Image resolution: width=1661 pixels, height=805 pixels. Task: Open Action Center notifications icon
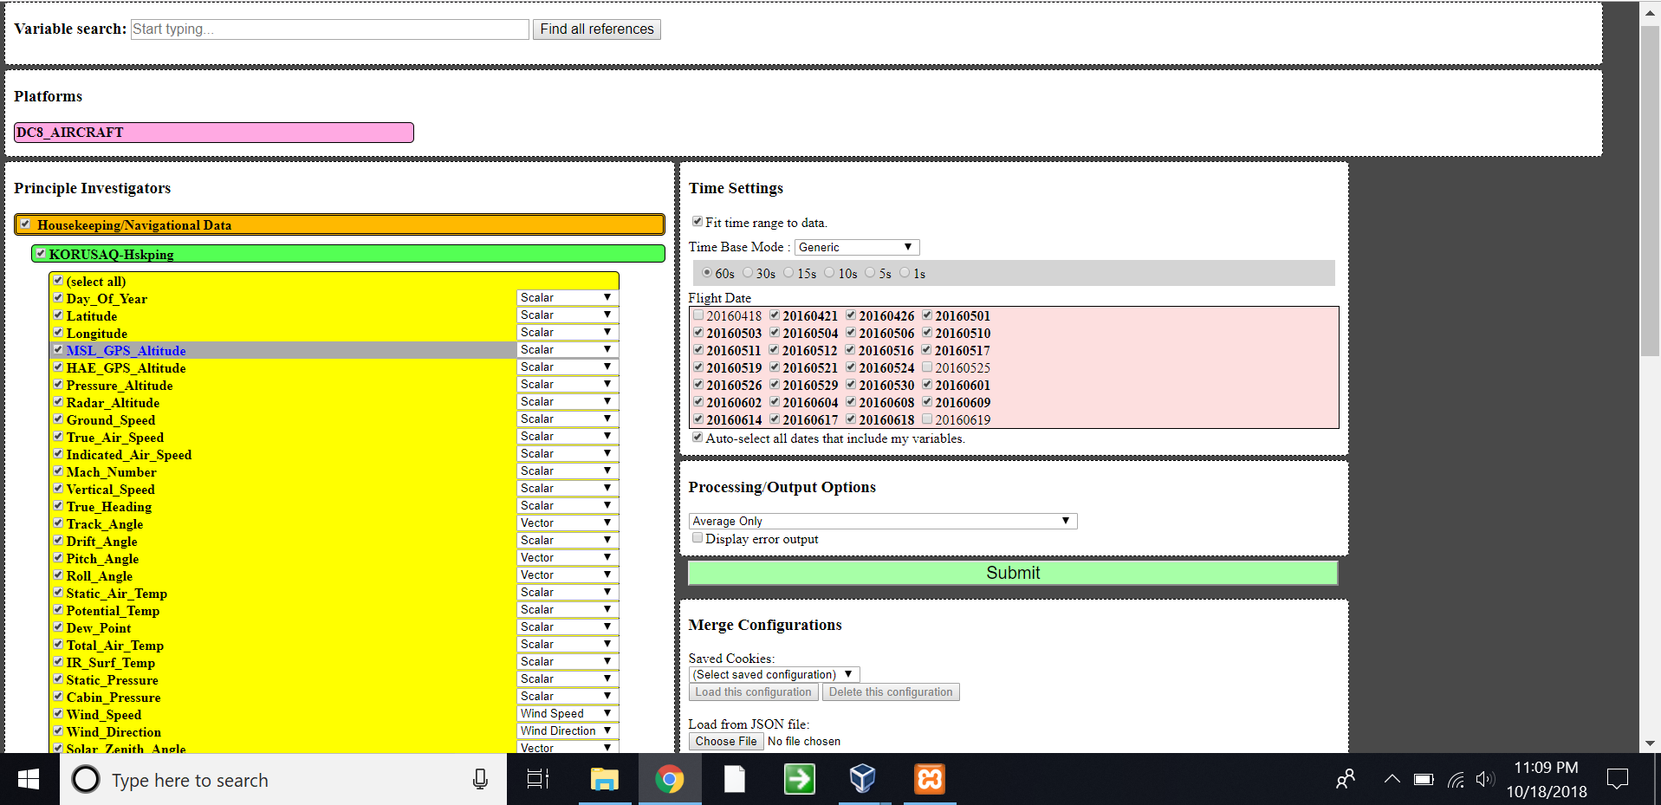click(1617, 779)
